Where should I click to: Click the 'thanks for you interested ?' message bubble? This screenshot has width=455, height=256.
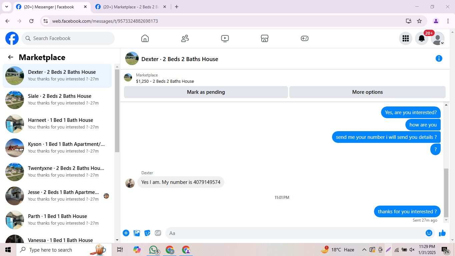(407, 212)
